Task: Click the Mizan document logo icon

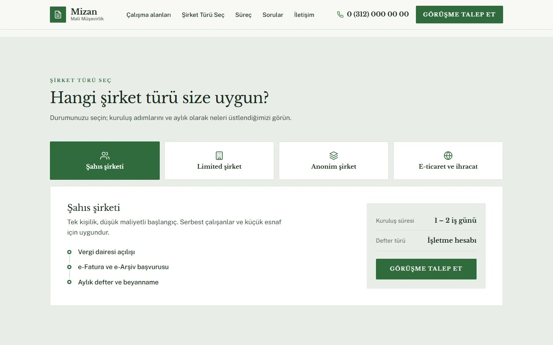Action: click(58, 15)
